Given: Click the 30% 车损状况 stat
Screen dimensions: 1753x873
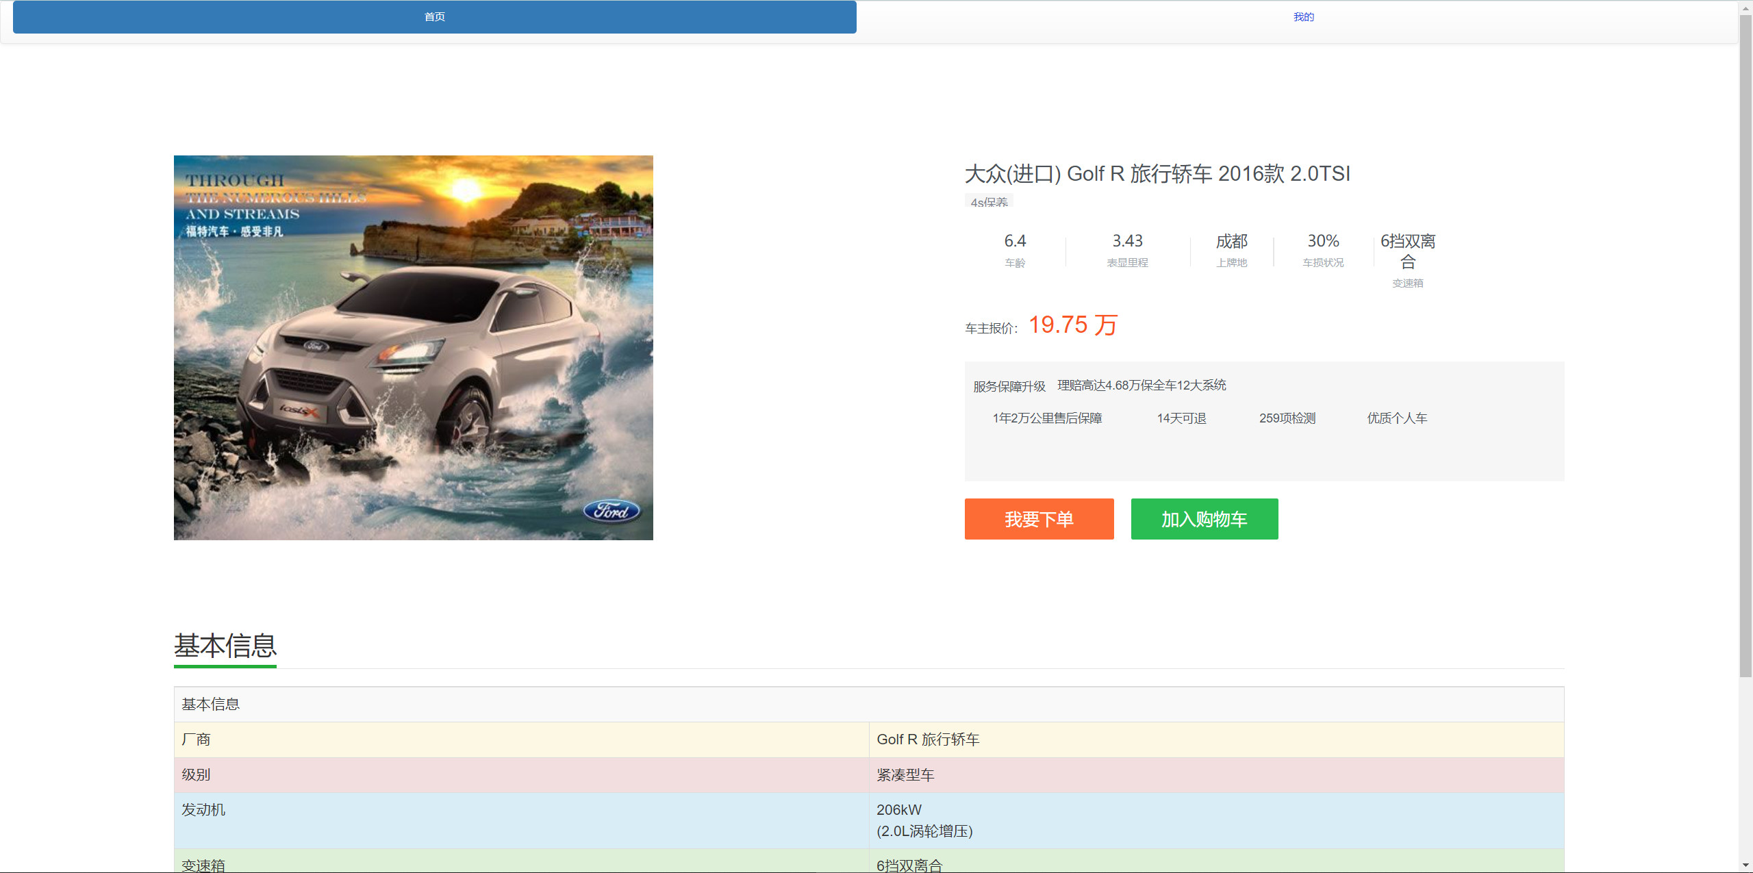Looking at the screenshot, I should [1323, 250].
